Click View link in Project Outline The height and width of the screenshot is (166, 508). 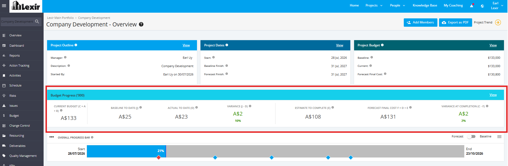pos(186,45)
